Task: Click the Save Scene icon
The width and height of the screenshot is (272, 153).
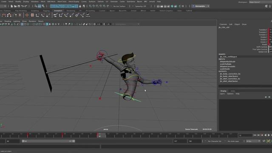Action: pos(19,6)
